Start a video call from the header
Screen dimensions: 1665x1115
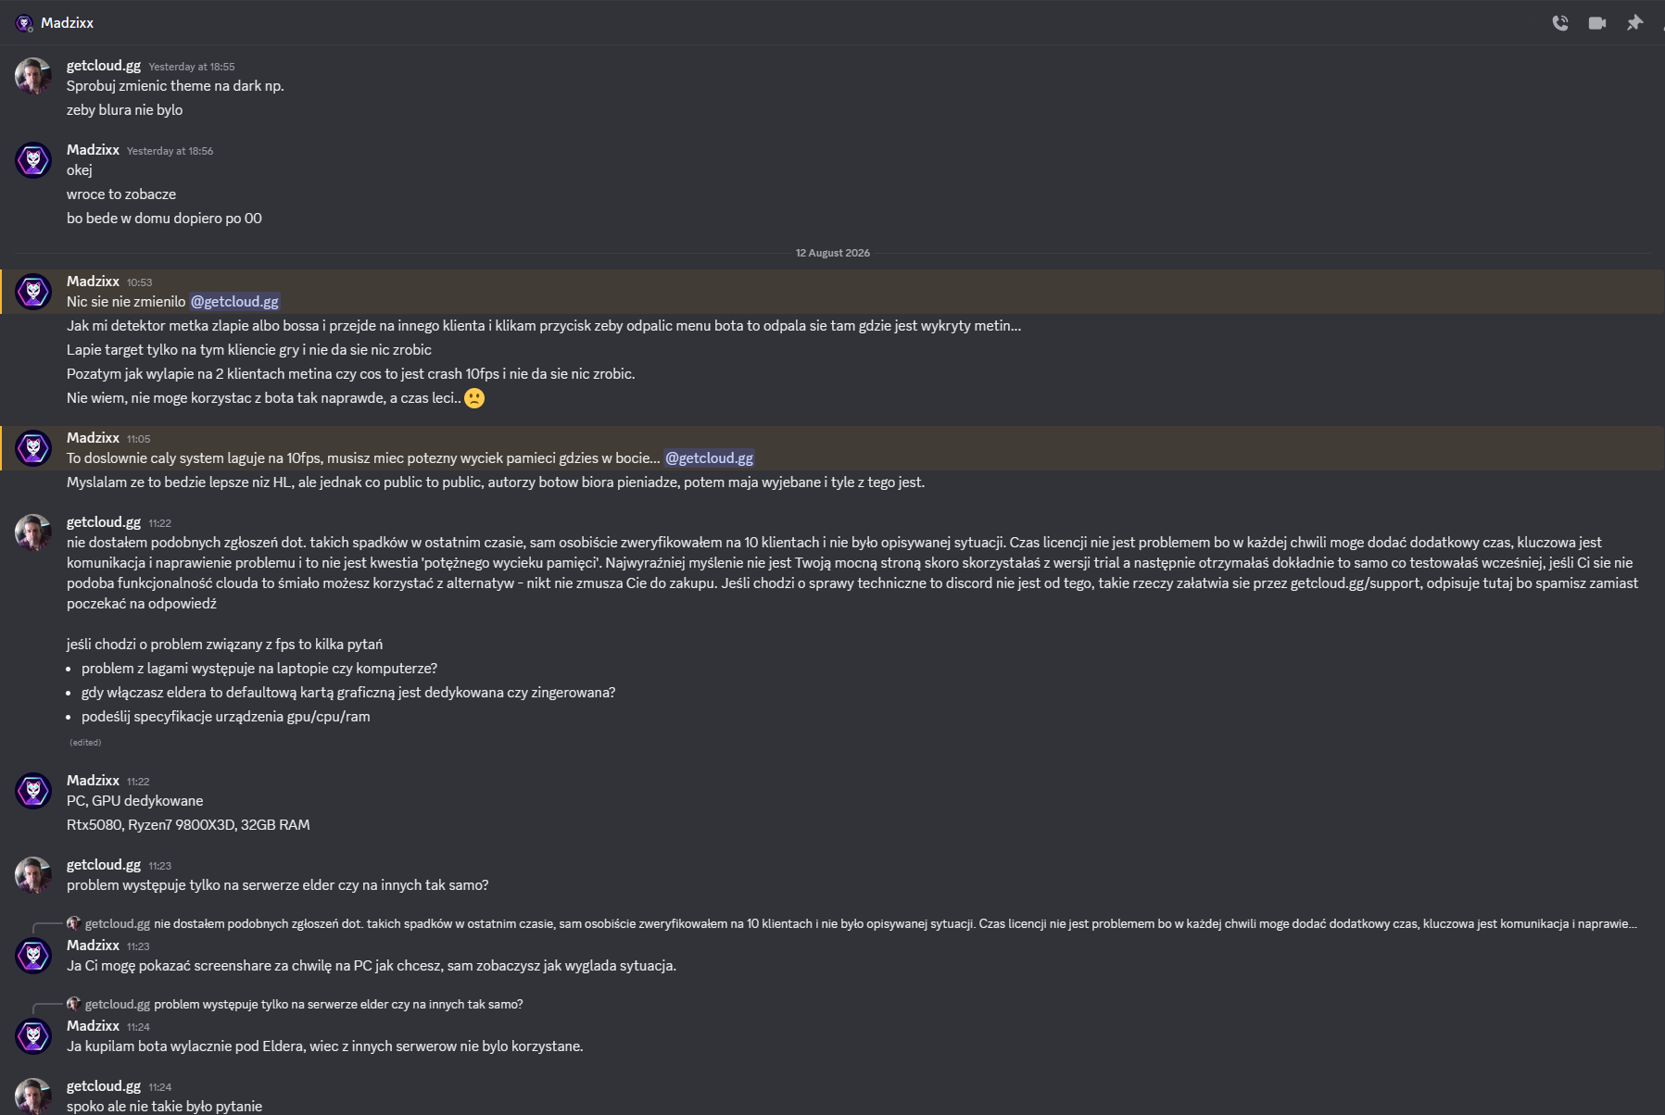pos(1597,23)
